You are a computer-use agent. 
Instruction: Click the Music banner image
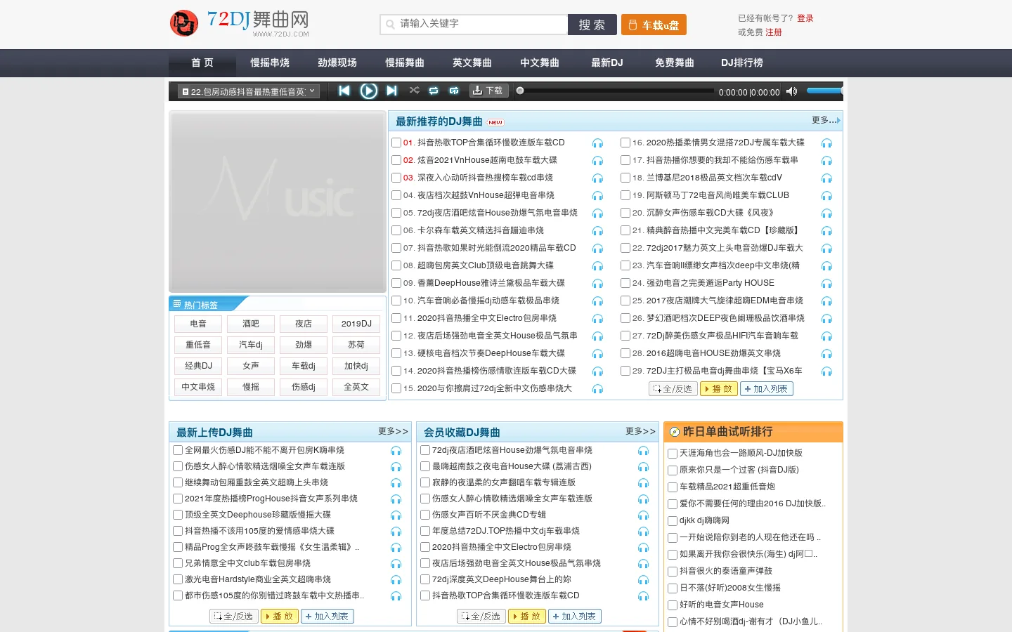pyautogui.click(x=278, y=202)
